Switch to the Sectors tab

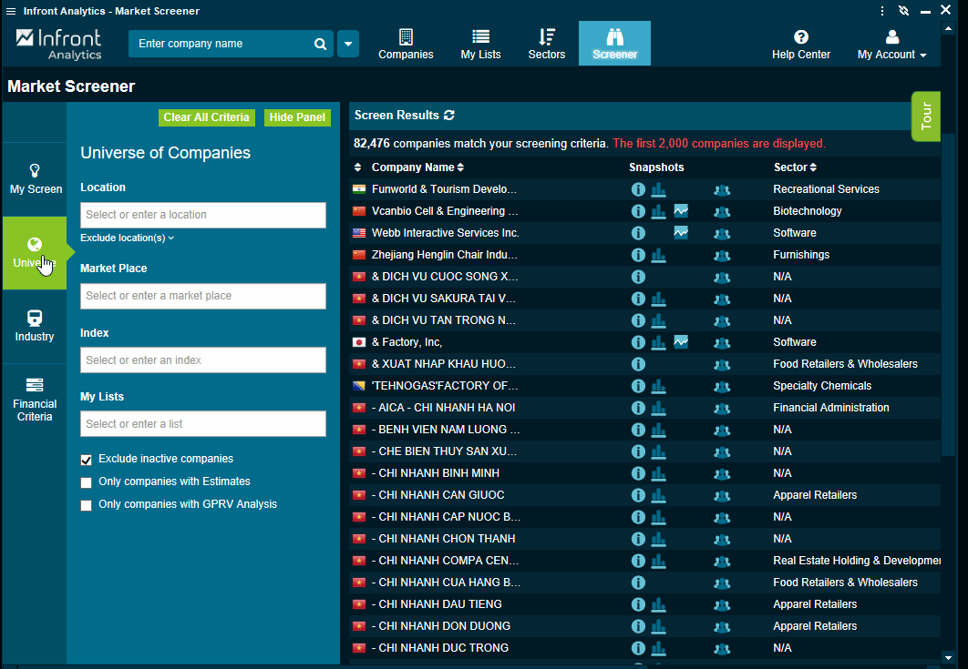pyautogui.click(x=546, y=44)
